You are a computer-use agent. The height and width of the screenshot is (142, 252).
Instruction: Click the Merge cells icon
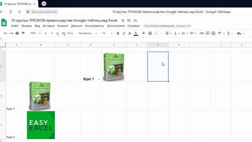156,33
